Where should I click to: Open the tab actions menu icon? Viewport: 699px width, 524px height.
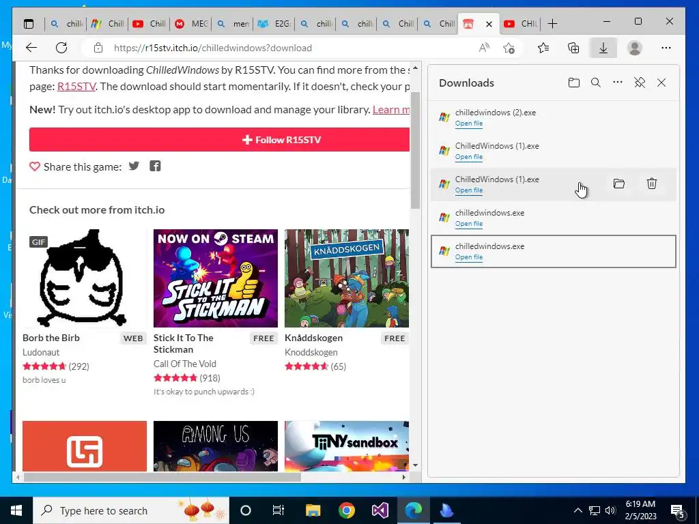29,24
